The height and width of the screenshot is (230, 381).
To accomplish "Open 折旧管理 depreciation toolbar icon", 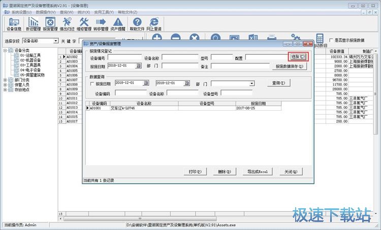I will pos(34,24).
